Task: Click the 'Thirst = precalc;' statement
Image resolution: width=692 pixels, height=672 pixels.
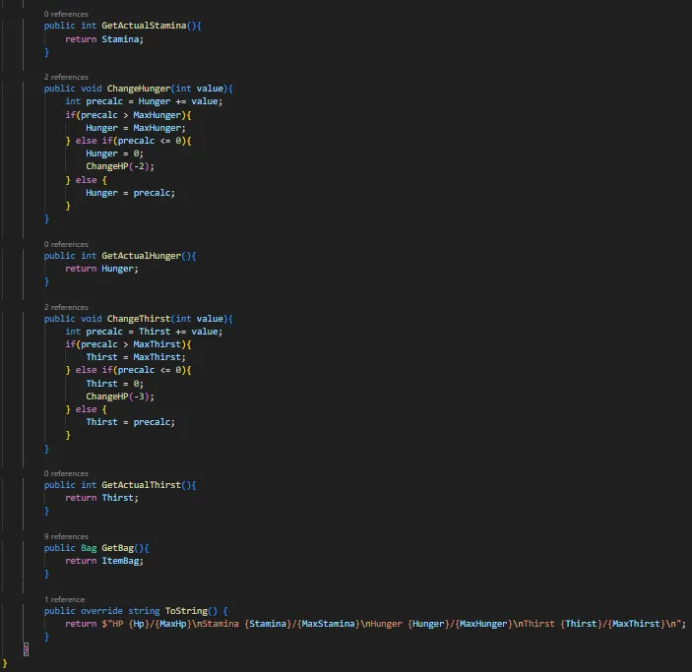Action: (x=131, y=422)
